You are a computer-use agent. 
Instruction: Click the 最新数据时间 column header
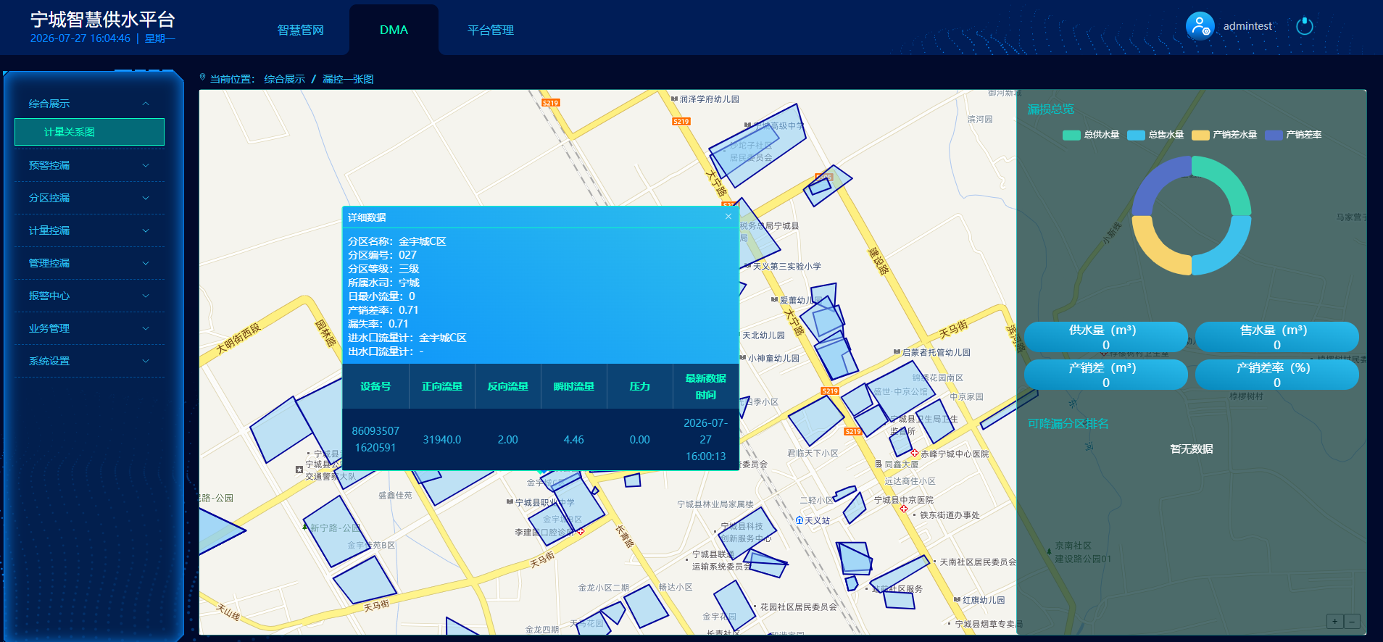point(706,386)
